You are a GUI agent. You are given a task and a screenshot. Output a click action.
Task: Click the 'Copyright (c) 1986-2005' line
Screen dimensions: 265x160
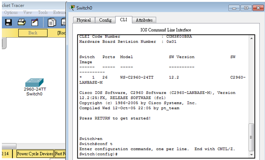pos(138,103)
